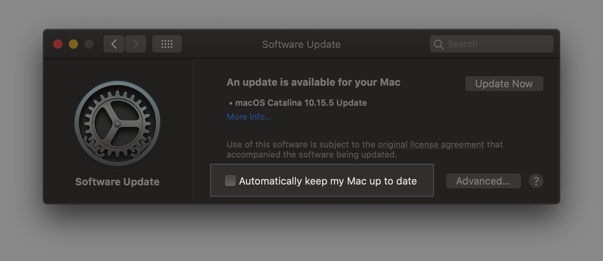Open the original license agreement link

point(431,145)
